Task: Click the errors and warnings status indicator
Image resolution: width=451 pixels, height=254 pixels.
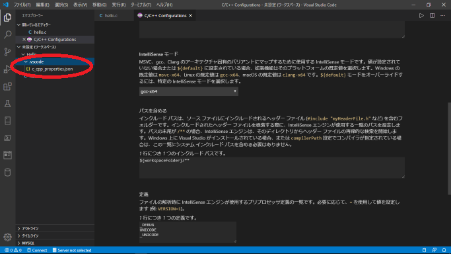Action: point(13,250)
